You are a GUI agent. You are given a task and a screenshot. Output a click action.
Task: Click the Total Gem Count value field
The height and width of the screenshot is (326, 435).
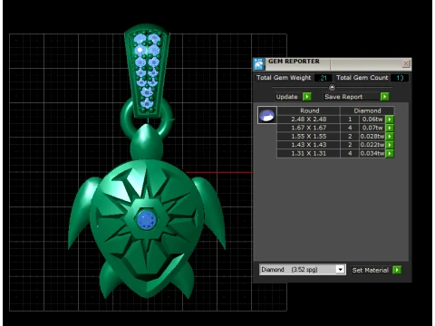(400, 78)
